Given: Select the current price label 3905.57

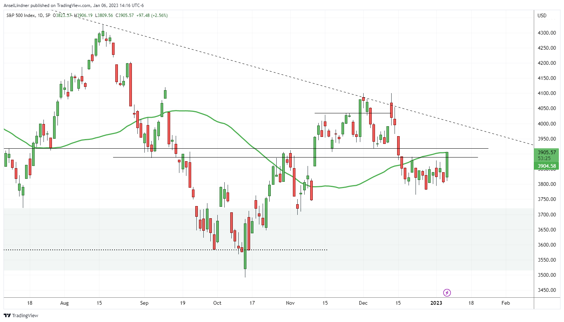Looking at the screenshot, I should coord(547,152).
